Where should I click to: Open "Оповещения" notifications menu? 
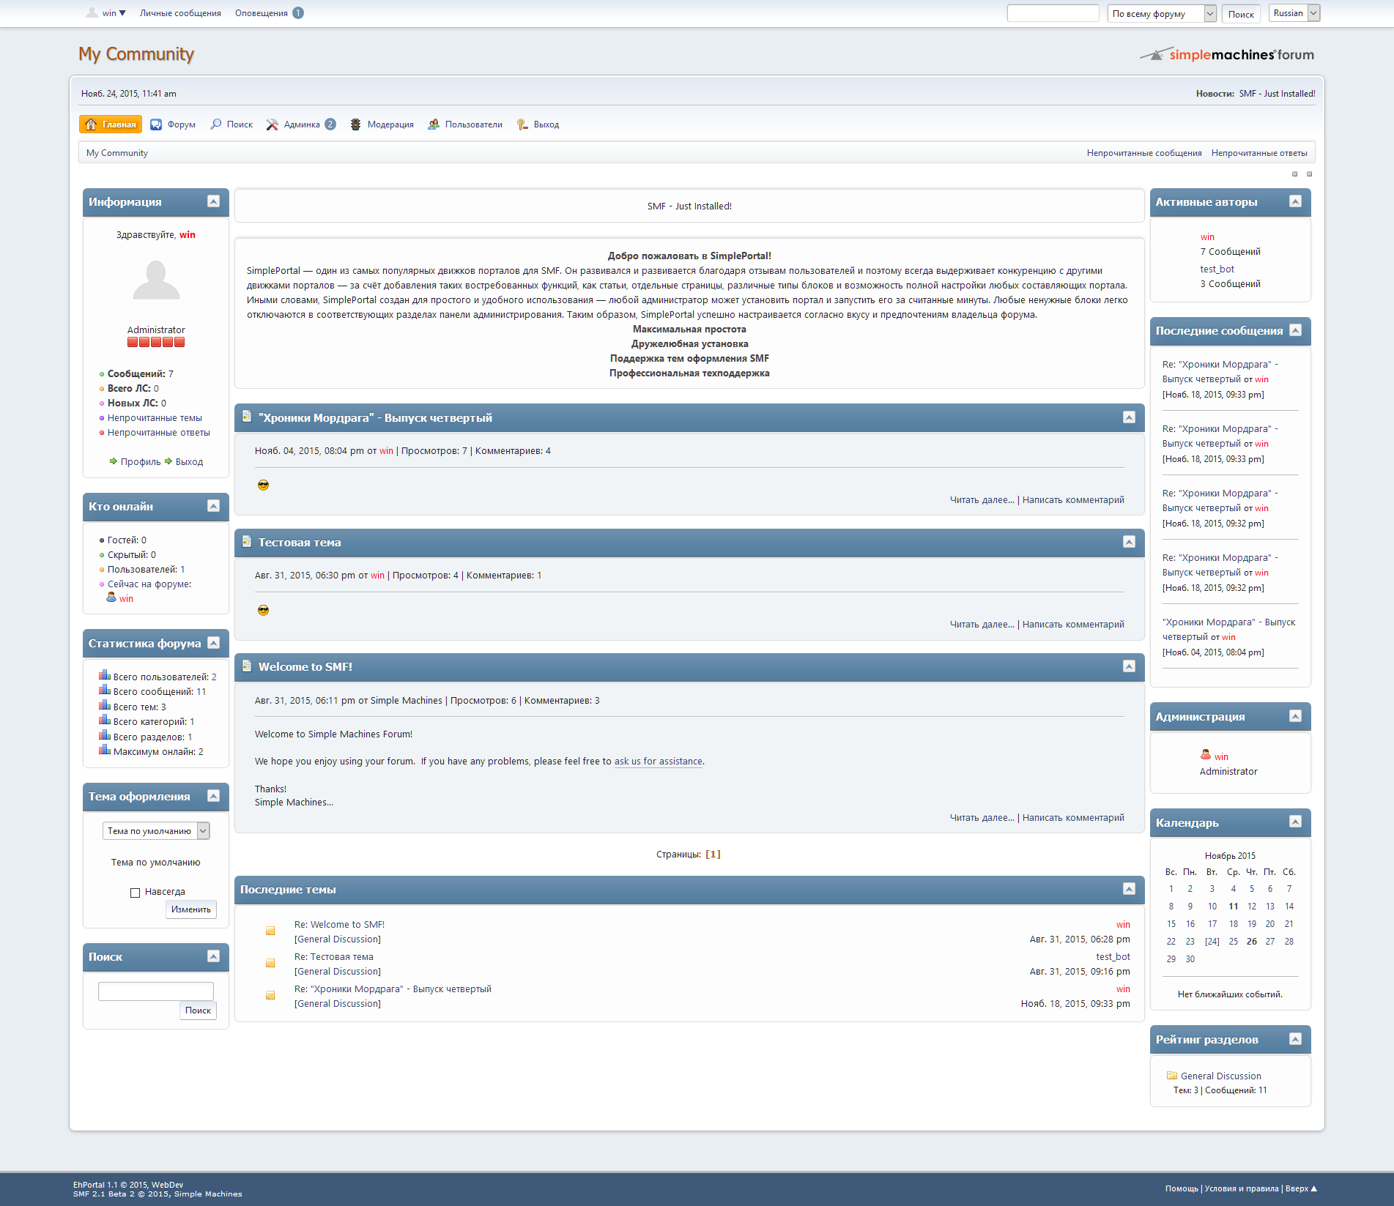262,13
